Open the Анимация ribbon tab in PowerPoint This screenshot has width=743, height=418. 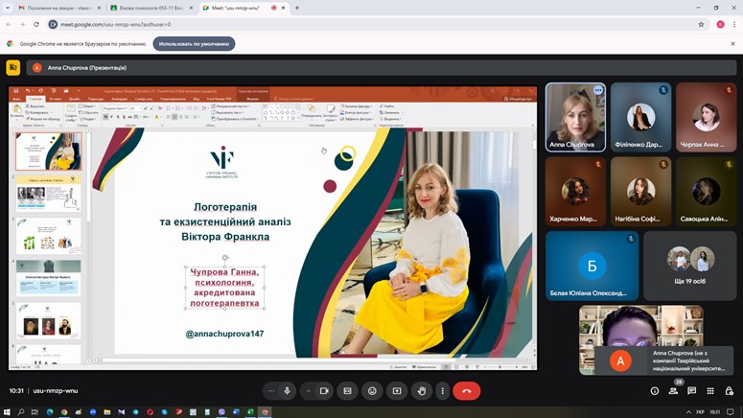119,99
